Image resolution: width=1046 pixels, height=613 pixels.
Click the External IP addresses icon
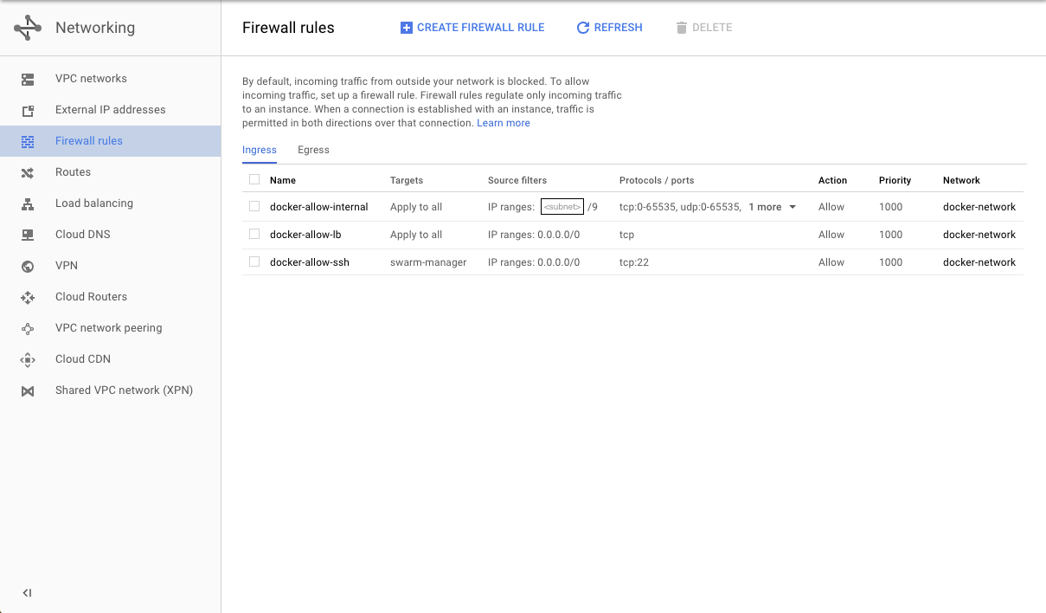pos(28,110)
